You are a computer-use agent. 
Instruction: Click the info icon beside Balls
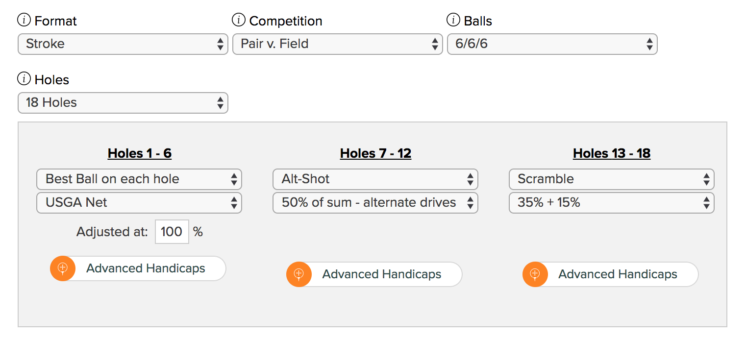tap(453, 21)
